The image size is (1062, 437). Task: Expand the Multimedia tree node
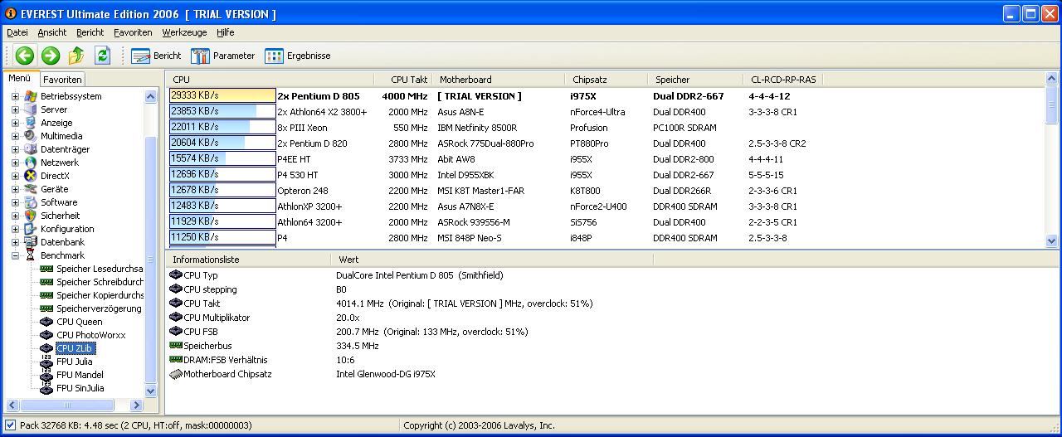15,136
